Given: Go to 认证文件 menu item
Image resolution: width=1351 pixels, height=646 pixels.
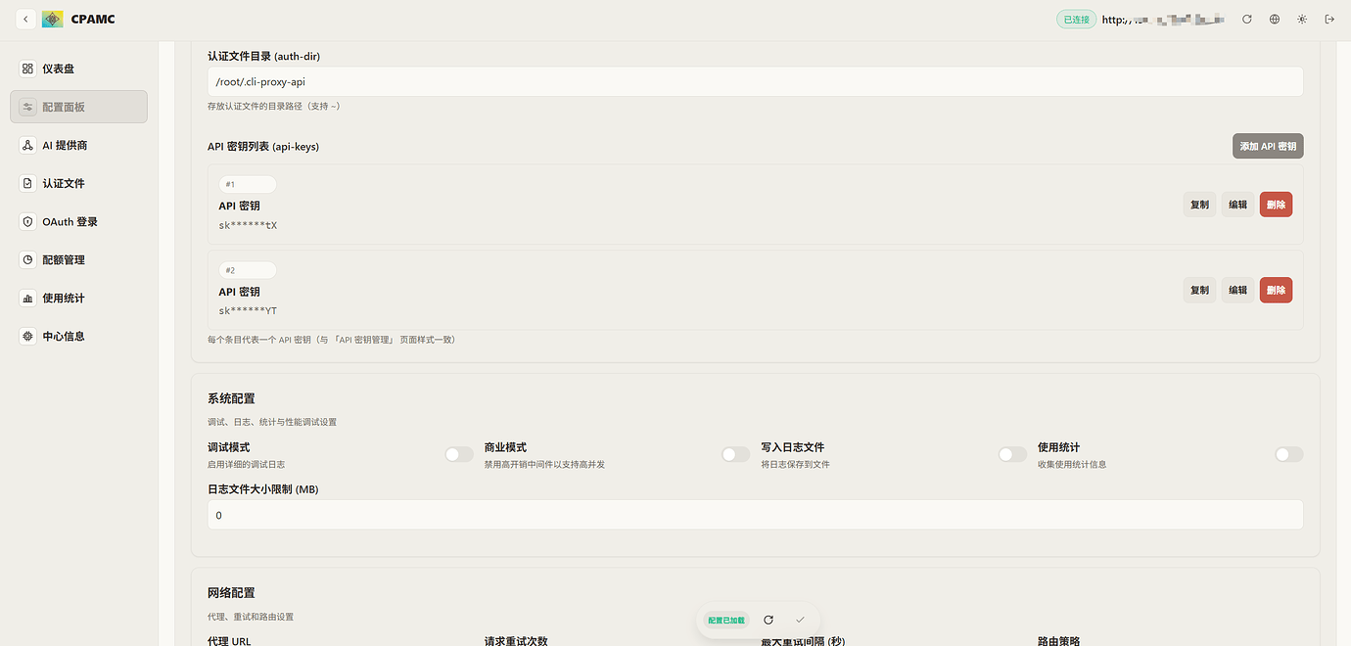Looking at the screenshot, I should 79,183.
